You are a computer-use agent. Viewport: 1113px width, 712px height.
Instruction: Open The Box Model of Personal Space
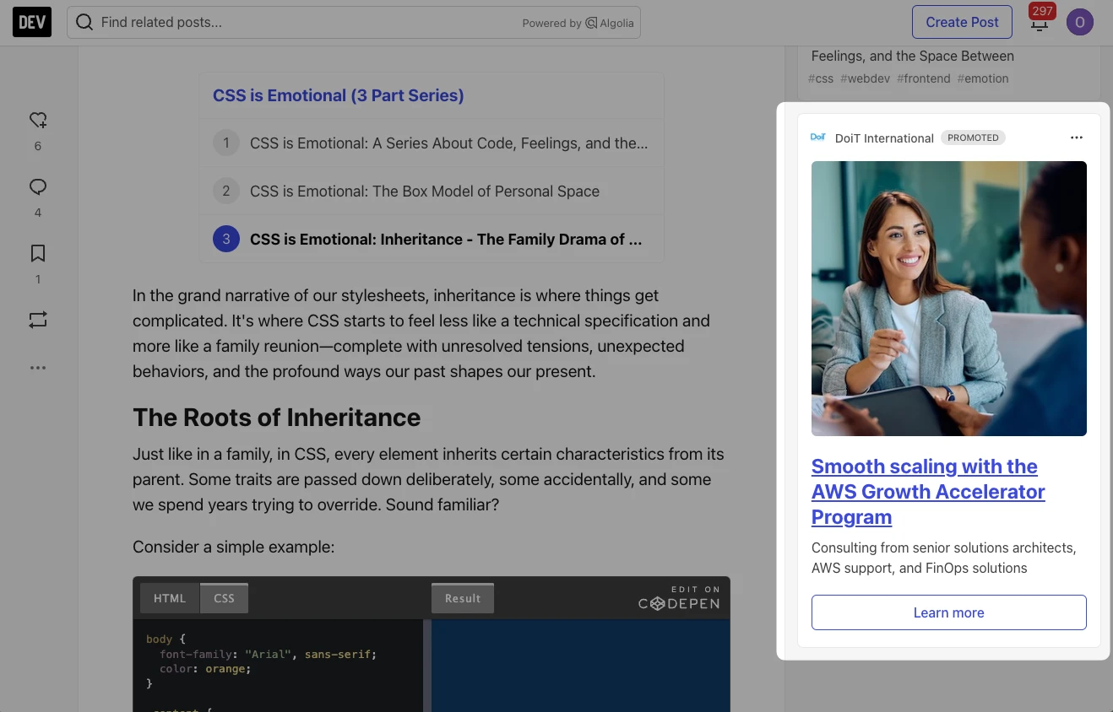point(432,191)
